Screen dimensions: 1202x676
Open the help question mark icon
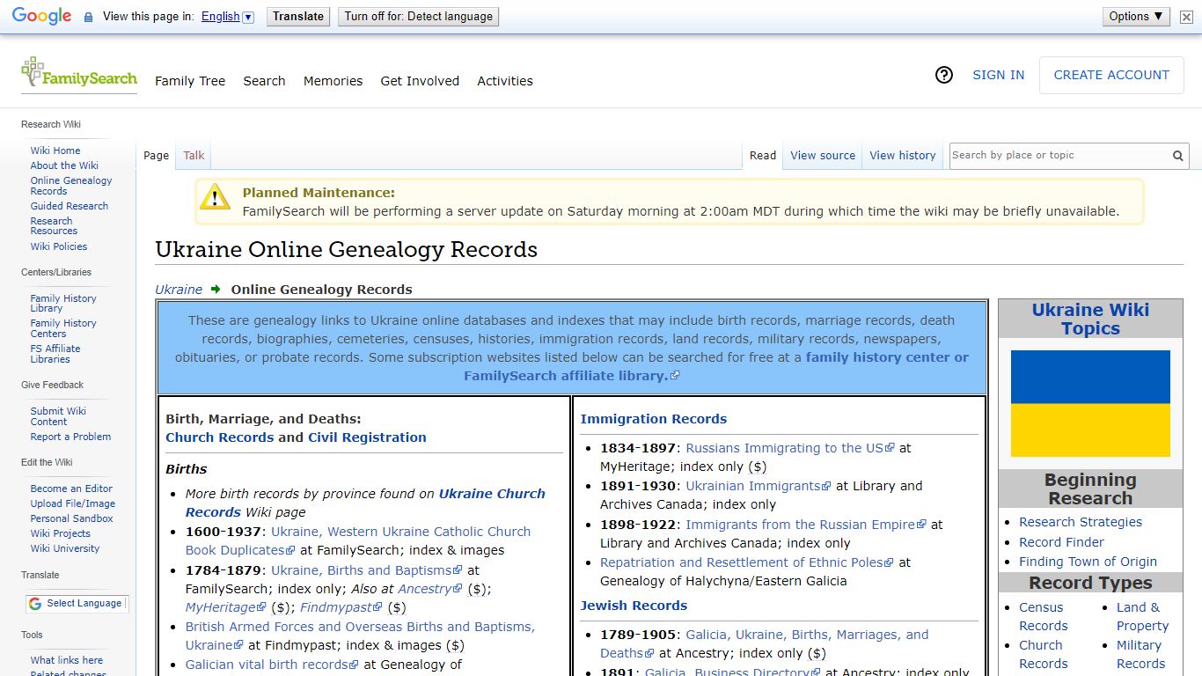pos(944,75)
